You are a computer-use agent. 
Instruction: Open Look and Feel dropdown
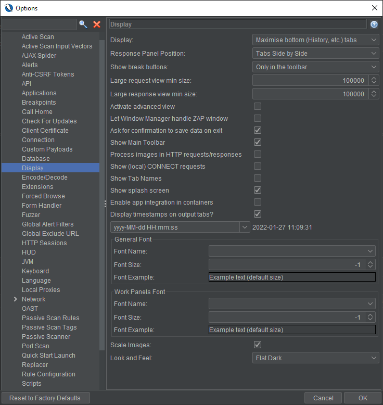click(x=315, y=358)
